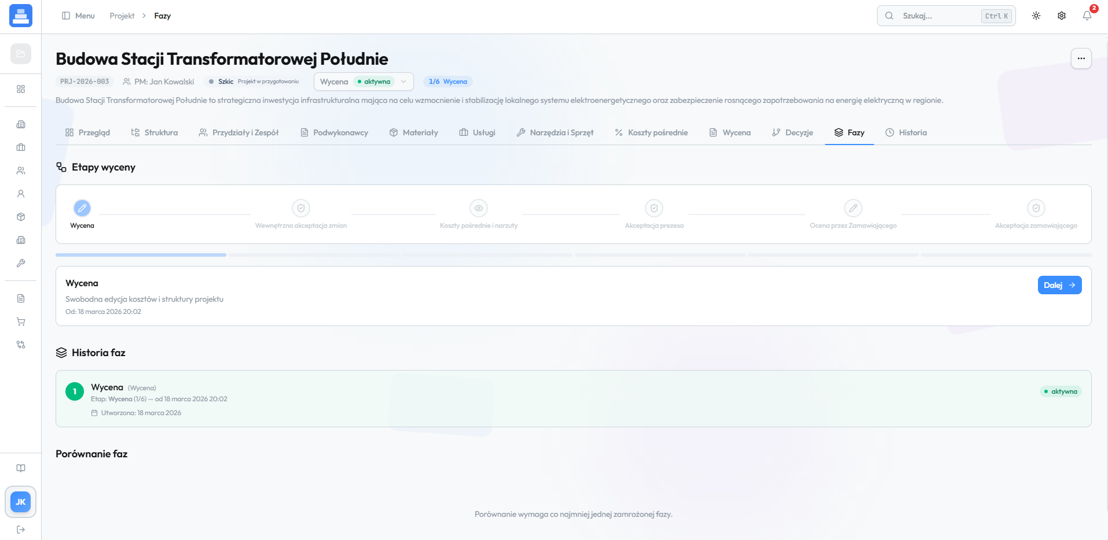The height and width of the screenshot is (540, 1108).
Task: Open the shopping cart sidebar icon
Action: (21, 321)
